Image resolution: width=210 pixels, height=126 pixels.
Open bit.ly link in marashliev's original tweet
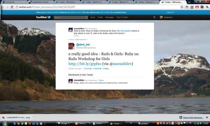124,31
